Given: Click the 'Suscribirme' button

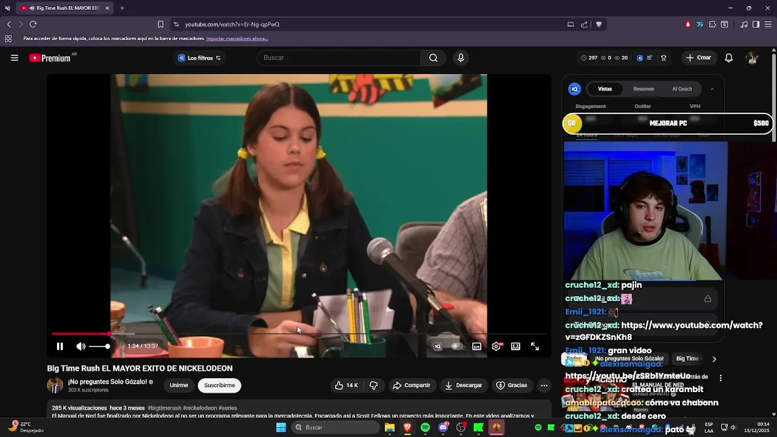Looking at the screenshot, I should point(220,385).
